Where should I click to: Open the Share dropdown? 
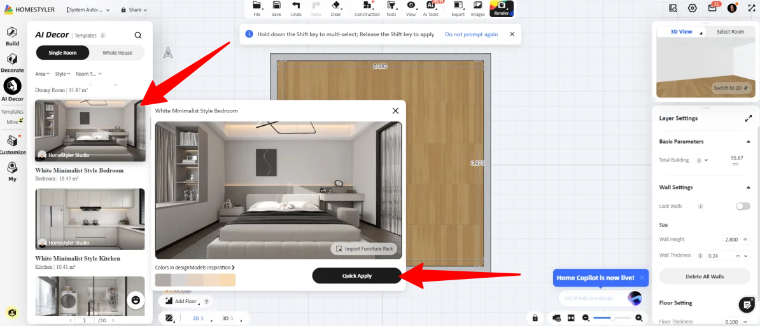pos(134,10)
